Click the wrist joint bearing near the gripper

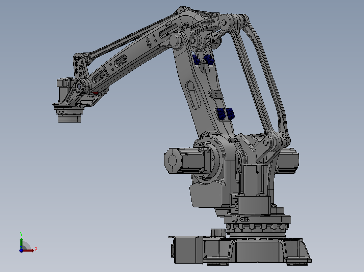(79, 86)
